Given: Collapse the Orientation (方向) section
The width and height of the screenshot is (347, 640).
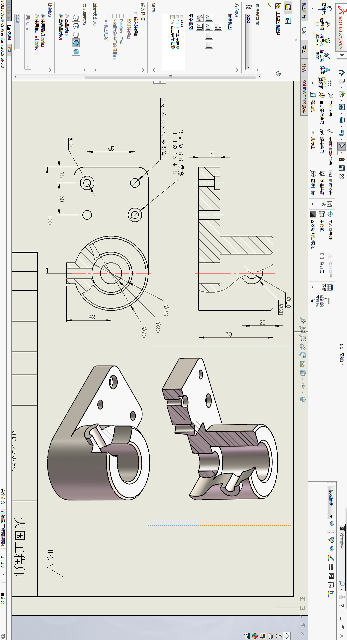Looking at the screenshot, I should pyautogui.click(x=237, y=70).
